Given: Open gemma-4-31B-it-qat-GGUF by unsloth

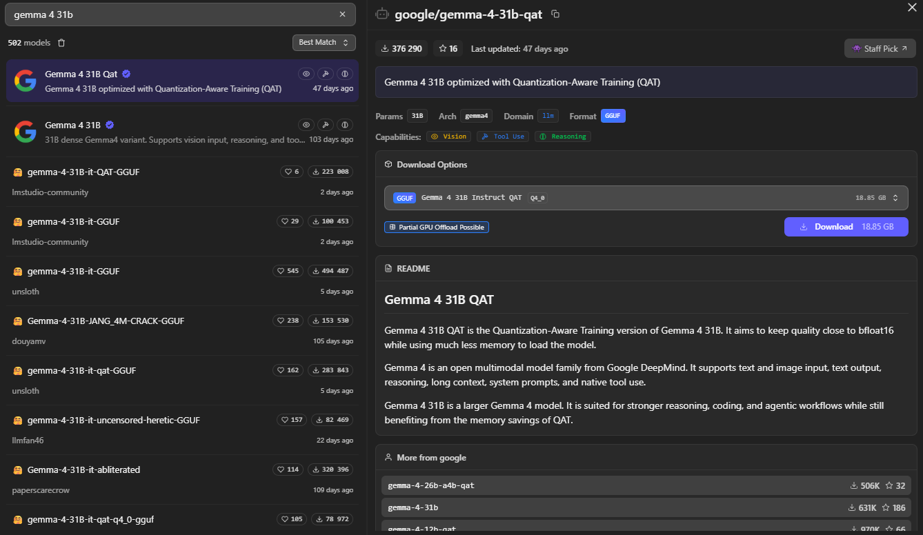Looking at the screenshot, I should click(182, 380).
